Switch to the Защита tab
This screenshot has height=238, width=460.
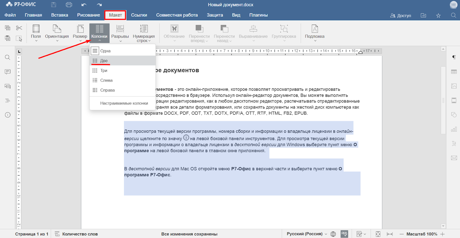pyautogui.click(x=215, y=15)
